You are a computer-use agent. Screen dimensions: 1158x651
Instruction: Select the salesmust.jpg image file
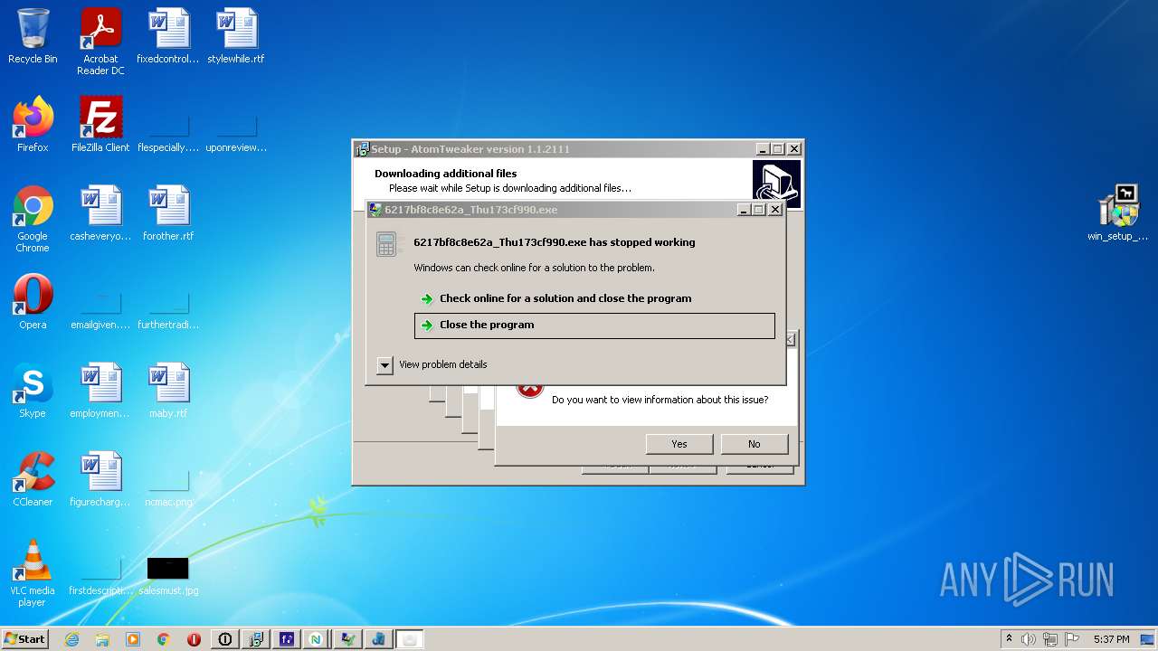[x=168, y=577]
